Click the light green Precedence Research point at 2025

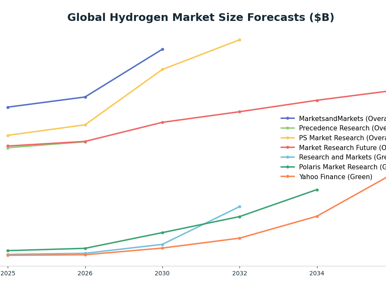8,148
